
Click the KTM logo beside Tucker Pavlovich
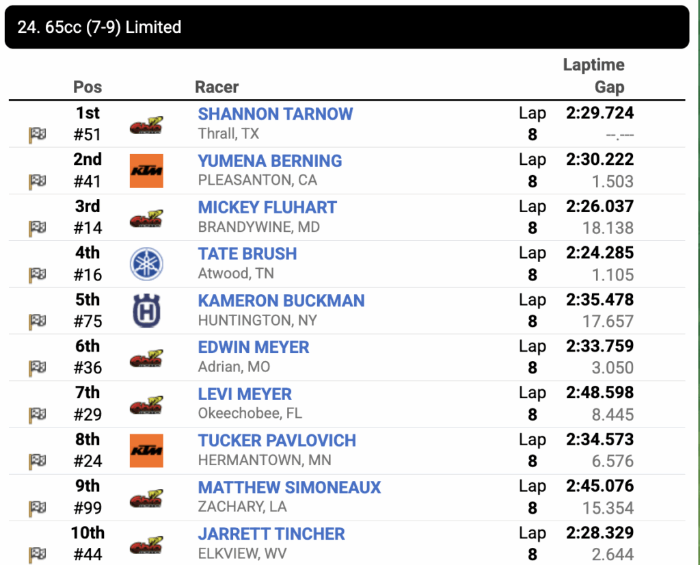tap(146, 451)
